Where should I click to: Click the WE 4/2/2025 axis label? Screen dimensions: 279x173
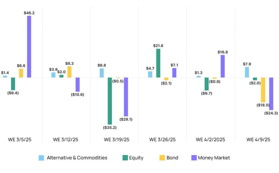[210, 140]
